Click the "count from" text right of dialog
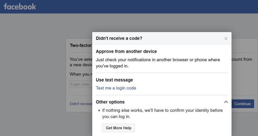Image resolution: width=258 pixels, height=136 pixels. click(242, 59)
